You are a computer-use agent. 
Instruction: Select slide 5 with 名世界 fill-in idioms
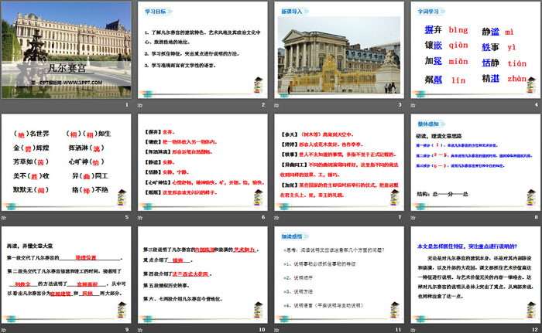pos(67,162)
